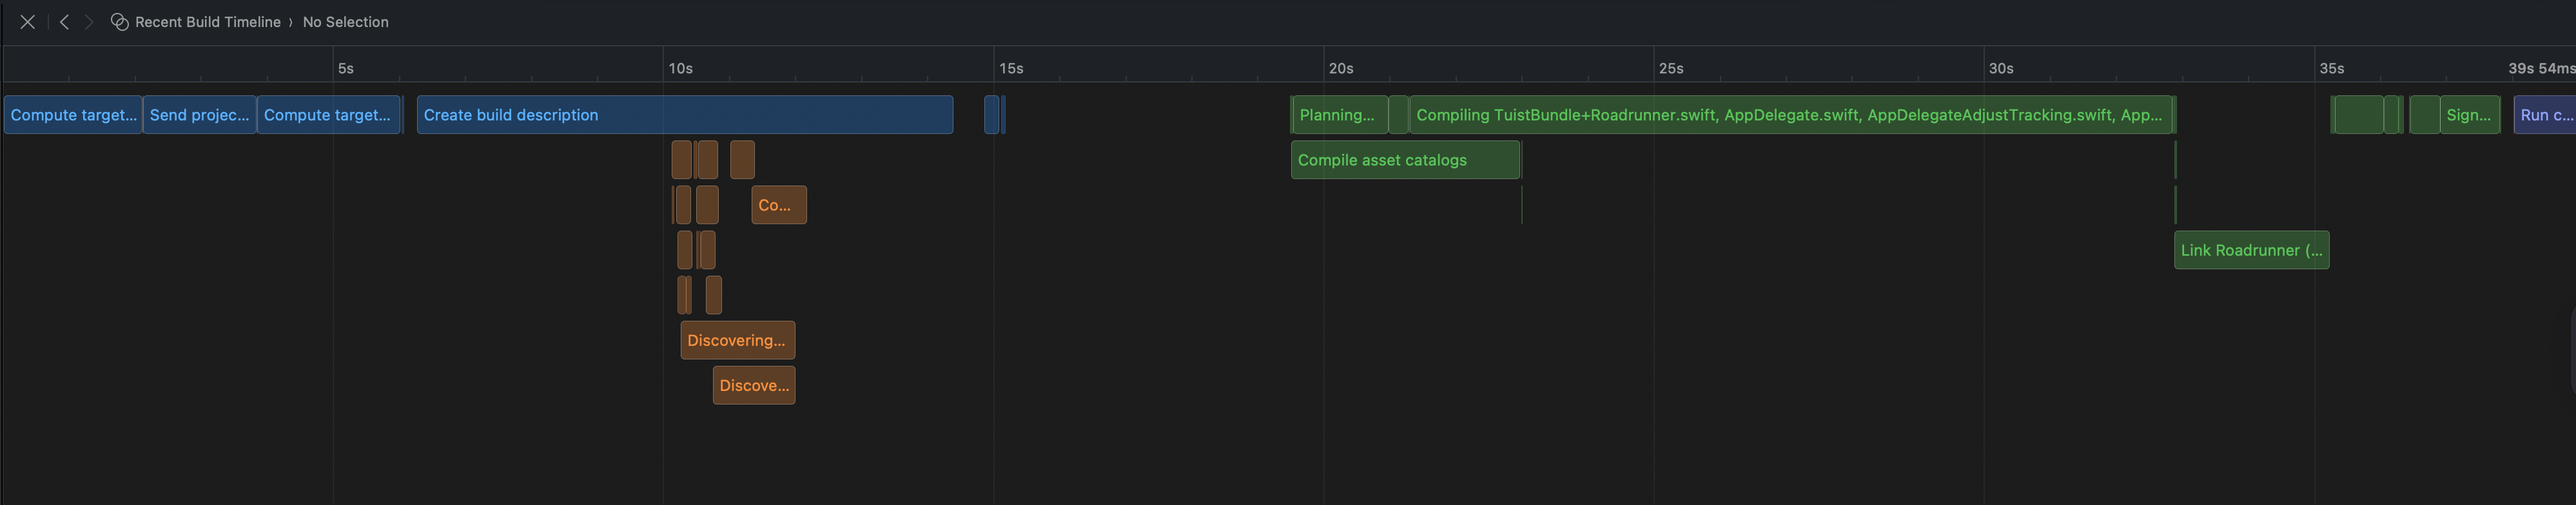Select the Sign task block
The width and height of the screenshot is (2576, 505).
click(2469, 115)
